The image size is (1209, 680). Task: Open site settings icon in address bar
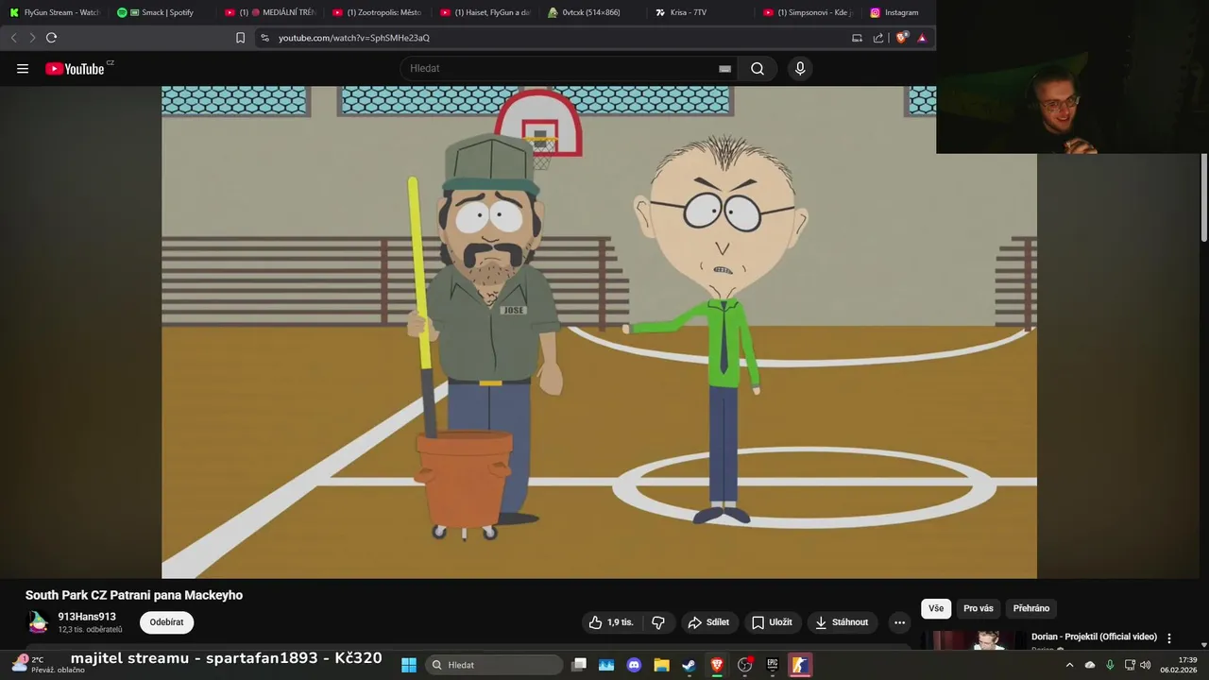coord(264,38)
